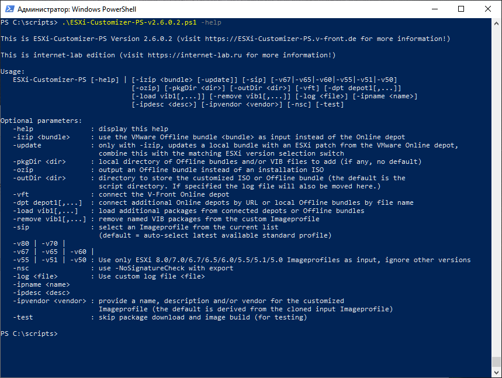Viewport: 502px width, 378px height.
Task: Close the Windows PowerShell window
Action: (488, 9)
